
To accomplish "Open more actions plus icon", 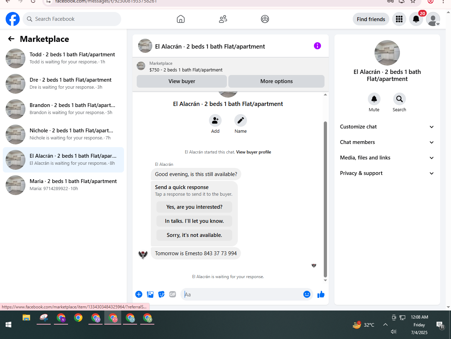I will 139,294.
